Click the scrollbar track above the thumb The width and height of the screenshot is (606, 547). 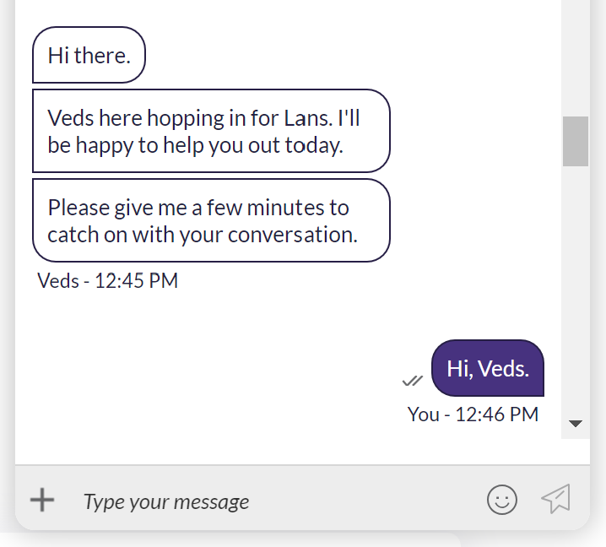click(576, 59)
